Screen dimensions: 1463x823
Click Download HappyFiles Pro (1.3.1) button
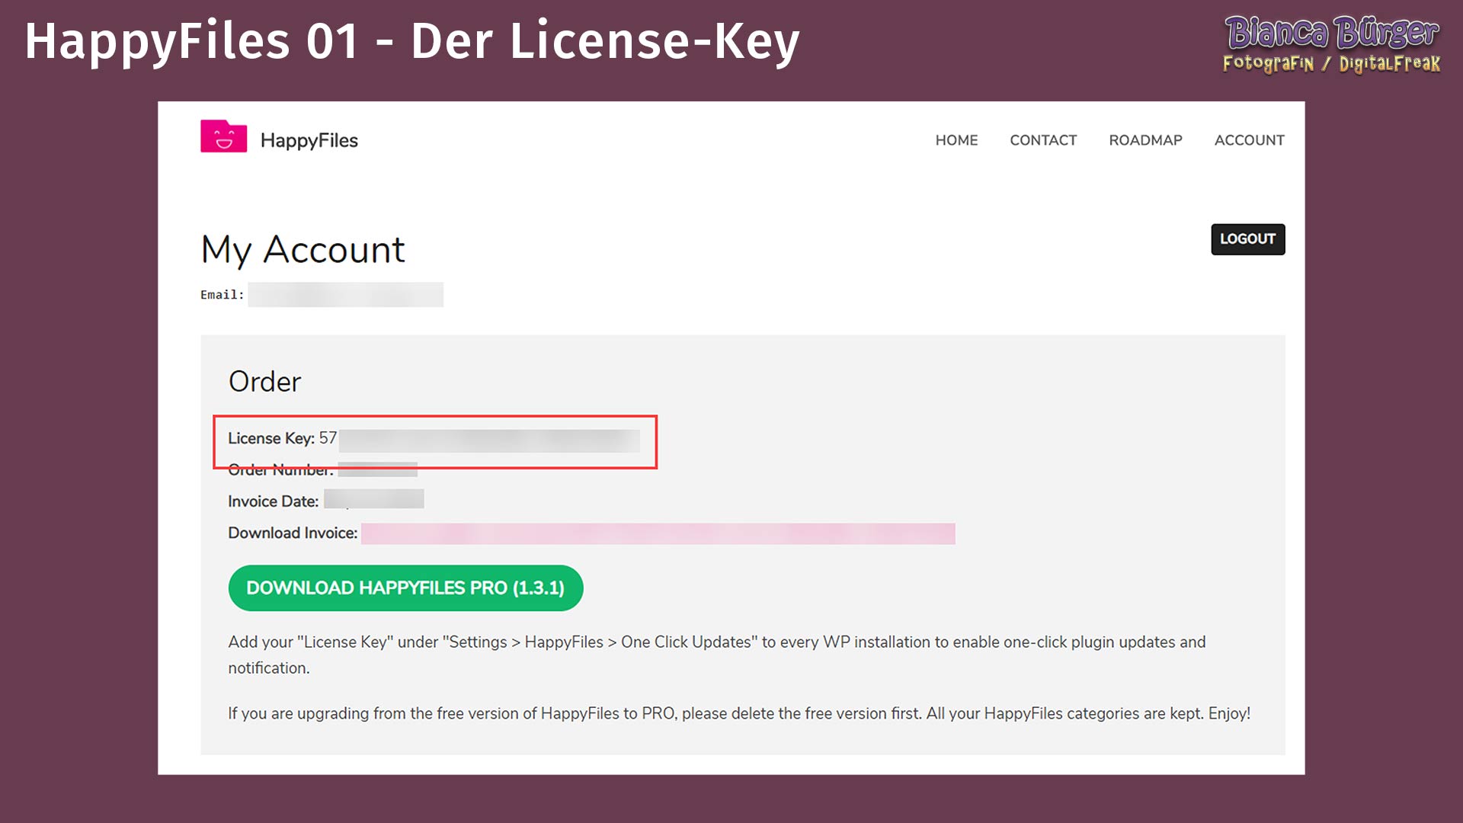pyautogui.click(x=405, y=588)
